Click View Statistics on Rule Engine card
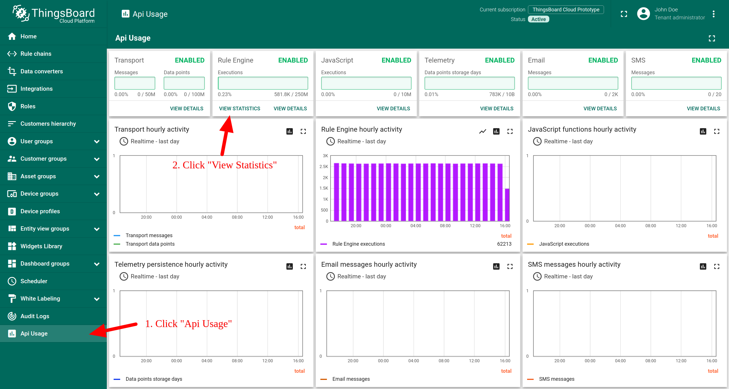The height and width of the screenshot is (389, 729). 239,109
